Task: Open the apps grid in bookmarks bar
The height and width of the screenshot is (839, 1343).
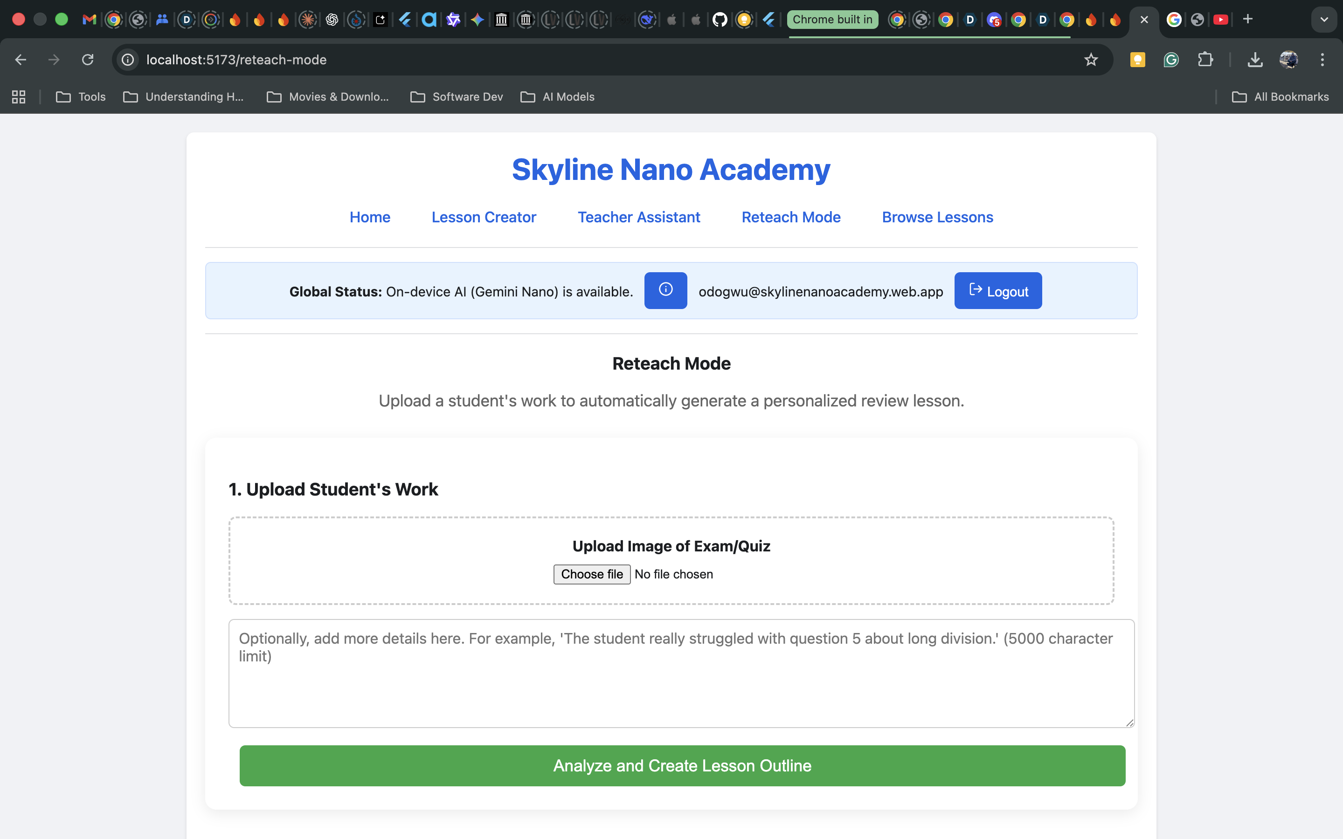Action: tap(19, 96)
